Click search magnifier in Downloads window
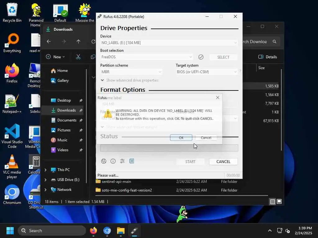Screen dimensions: 318x238 (275, 42)
